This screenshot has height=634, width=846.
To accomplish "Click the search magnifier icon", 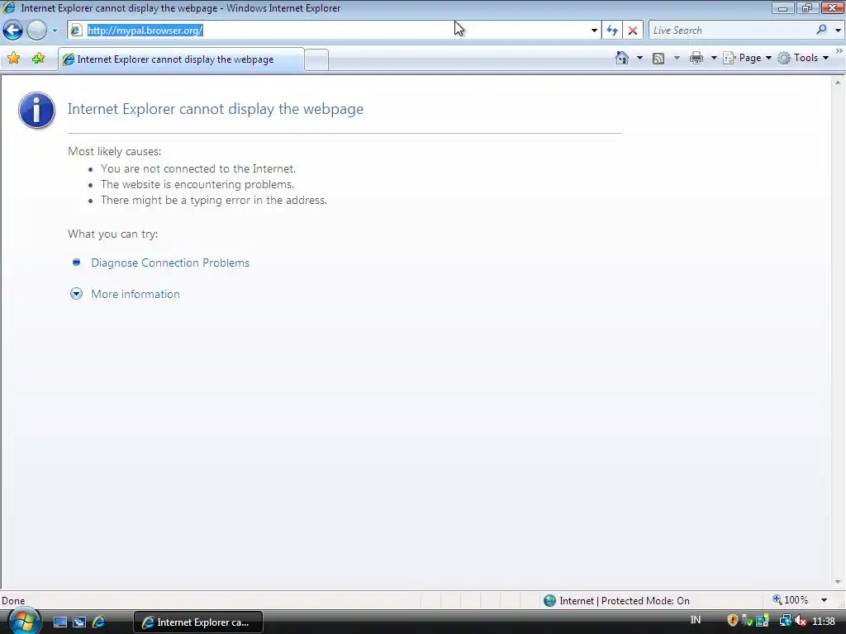I will [821, 30].
